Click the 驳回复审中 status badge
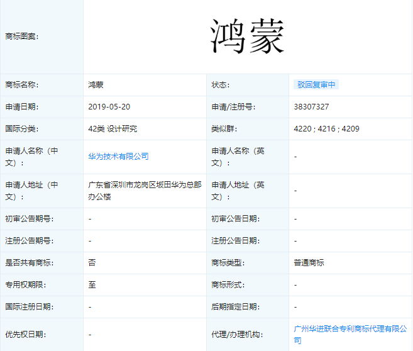 pos(316,84)
